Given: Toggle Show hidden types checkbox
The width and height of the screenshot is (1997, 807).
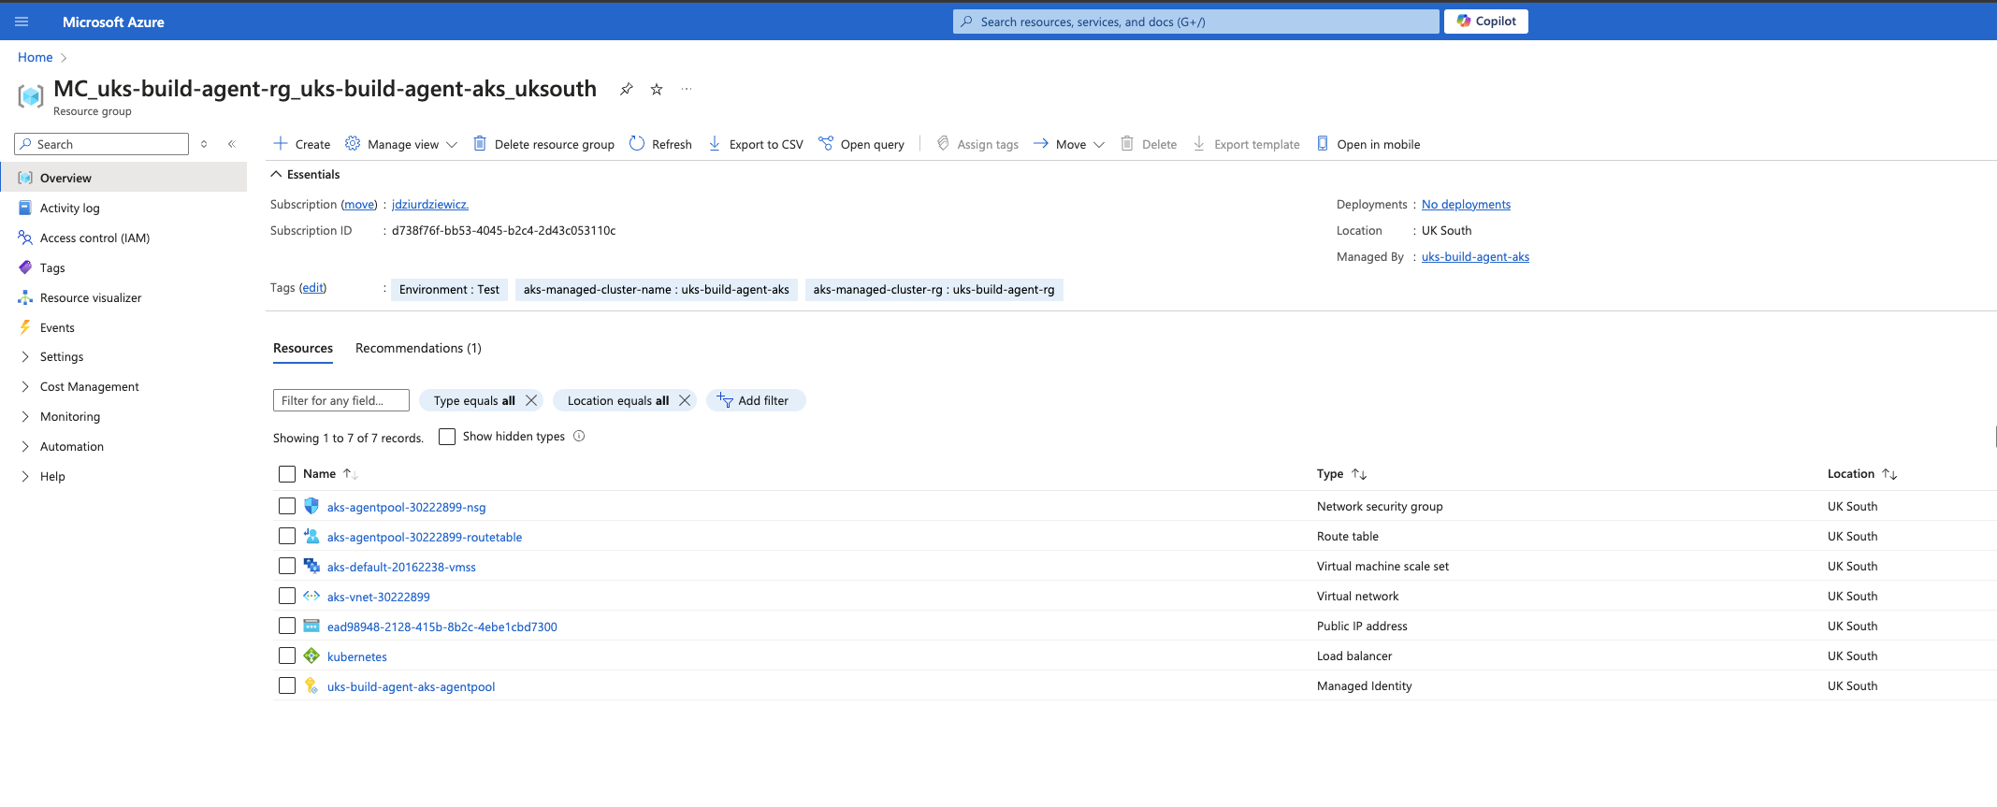Looking at the screenshot, I should pyautogui.click(x=447, y=437).
